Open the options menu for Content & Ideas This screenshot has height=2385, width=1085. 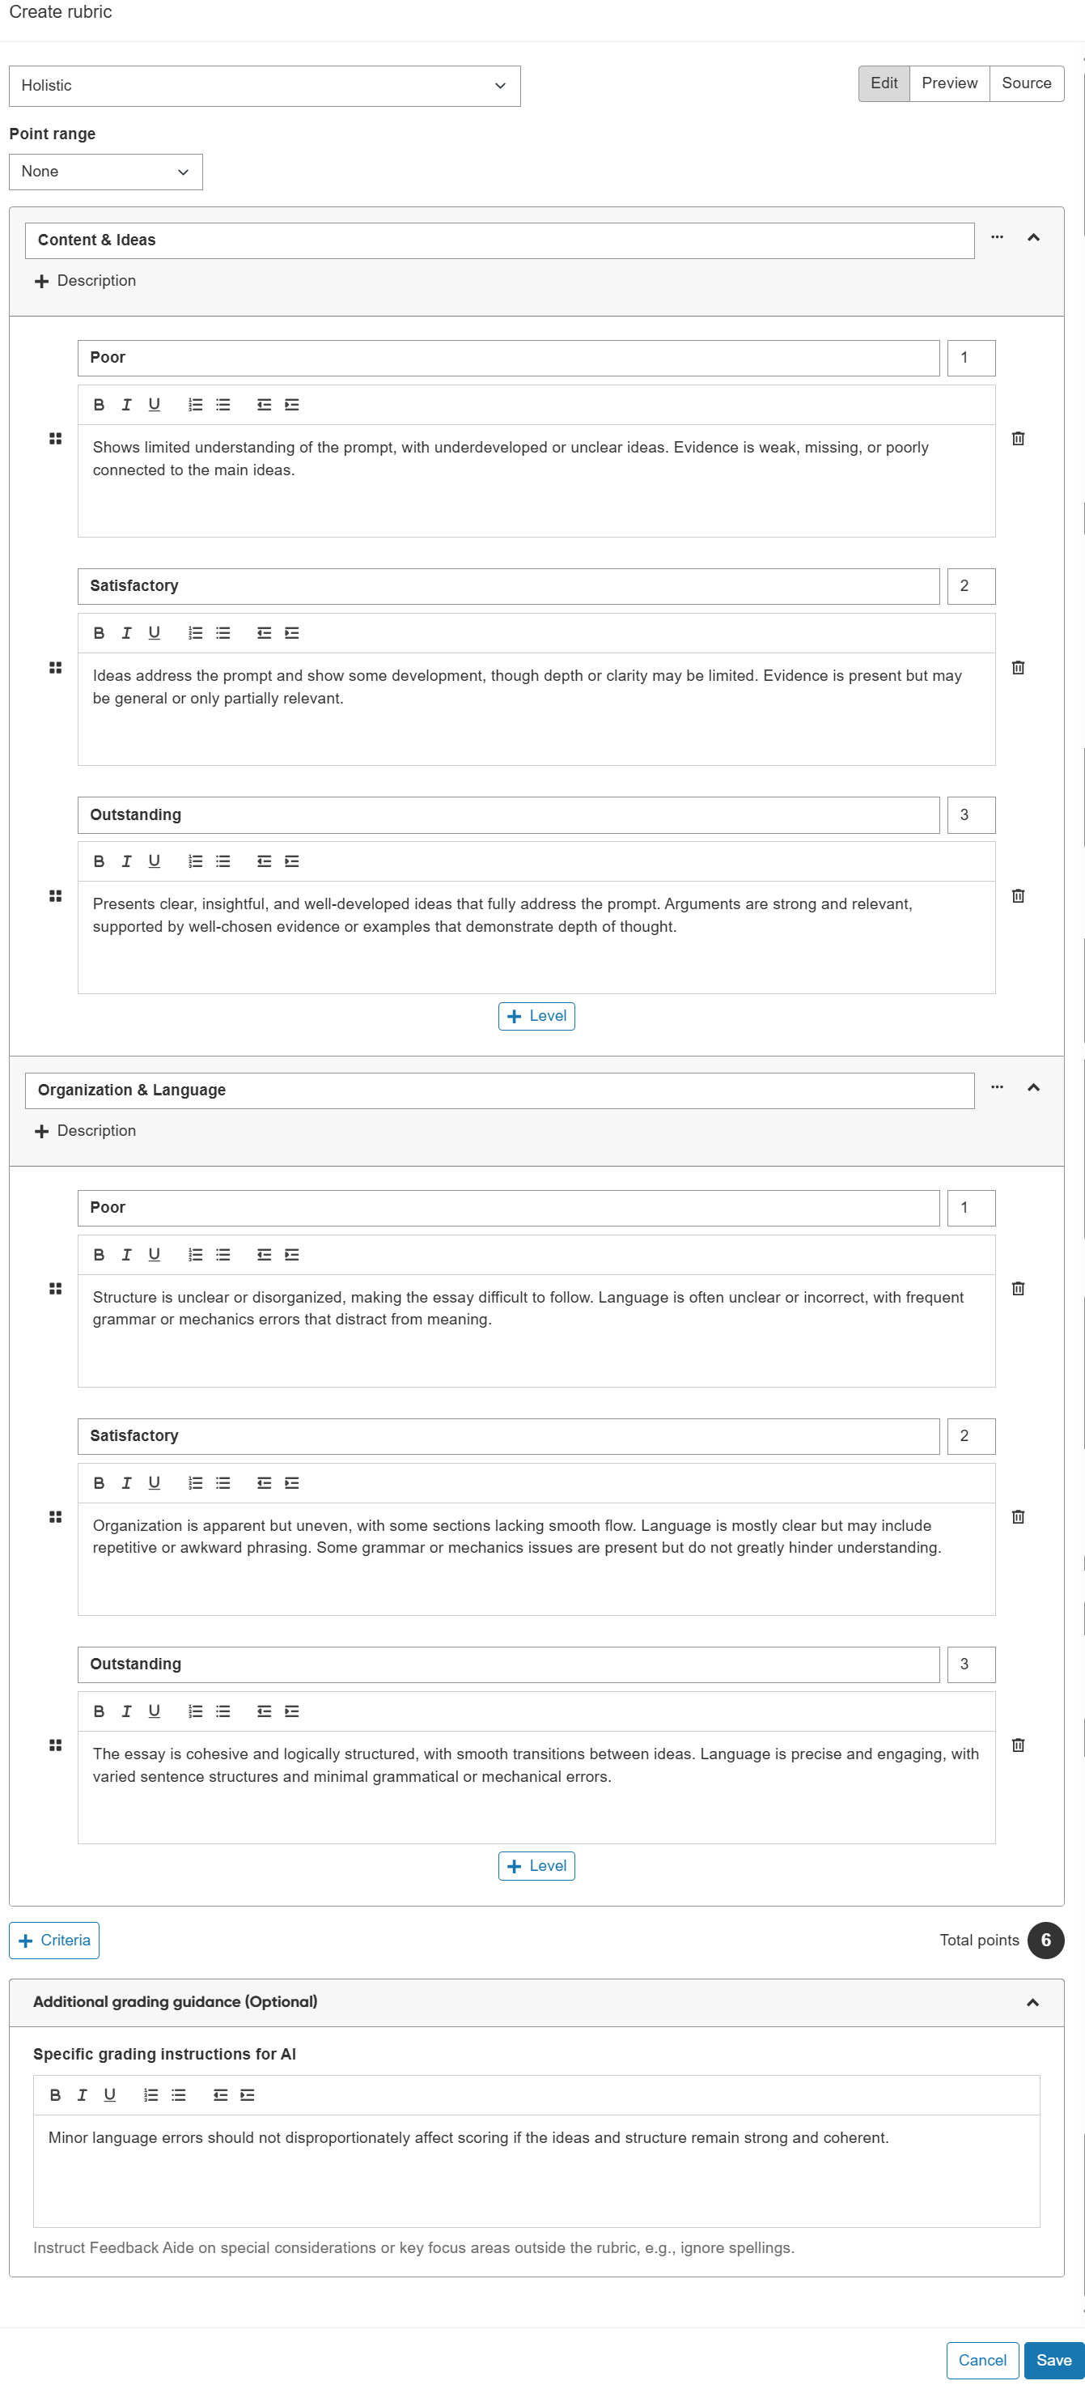click(997, 237)
